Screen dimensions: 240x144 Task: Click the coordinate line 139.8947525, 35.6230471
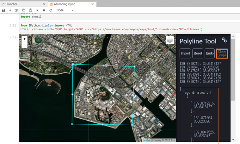(200, 71)
